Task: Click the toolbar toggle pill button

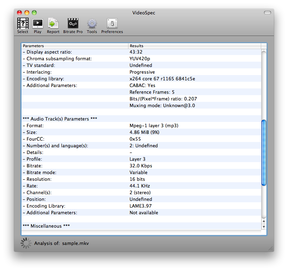Action: pos(268,13)
